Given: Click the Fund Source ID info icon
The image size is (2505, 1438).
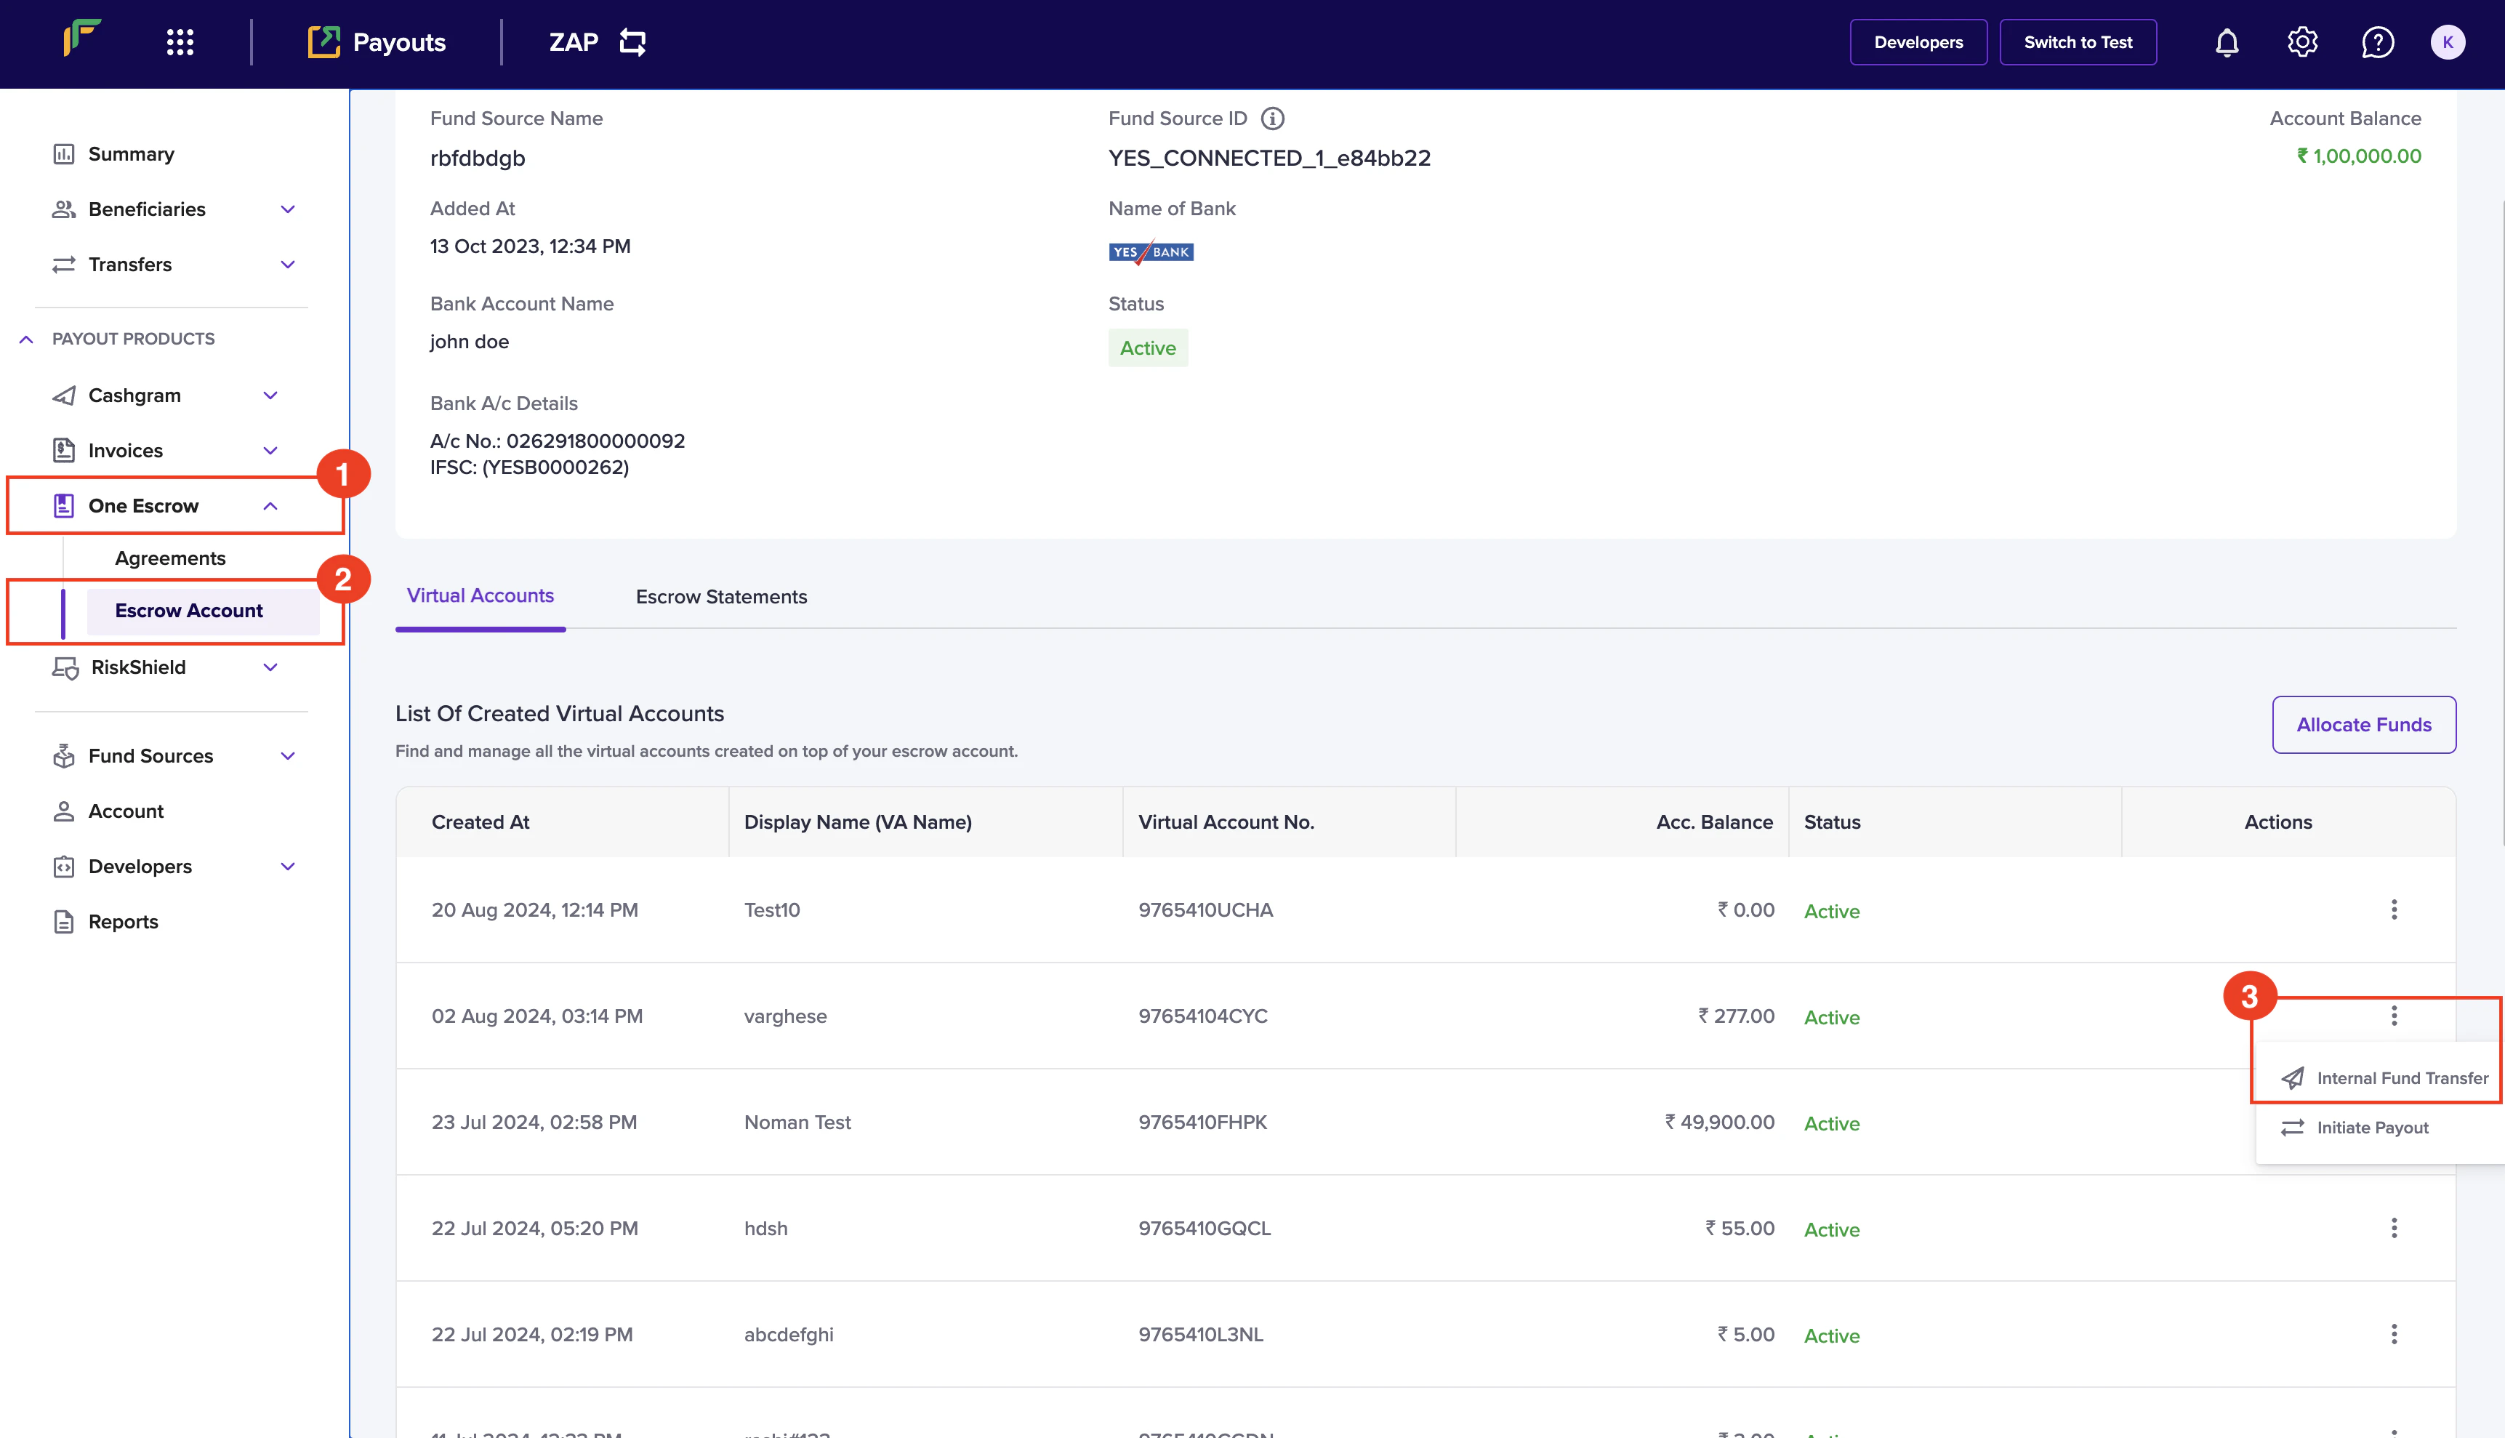Looking at the screenshot, I should pos(1273,119).
